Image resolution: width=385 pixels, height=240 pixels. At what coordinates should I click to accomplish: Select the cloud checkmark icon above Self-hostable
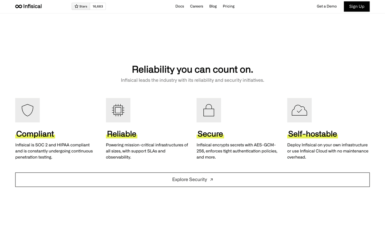click(x=299, y=110)
